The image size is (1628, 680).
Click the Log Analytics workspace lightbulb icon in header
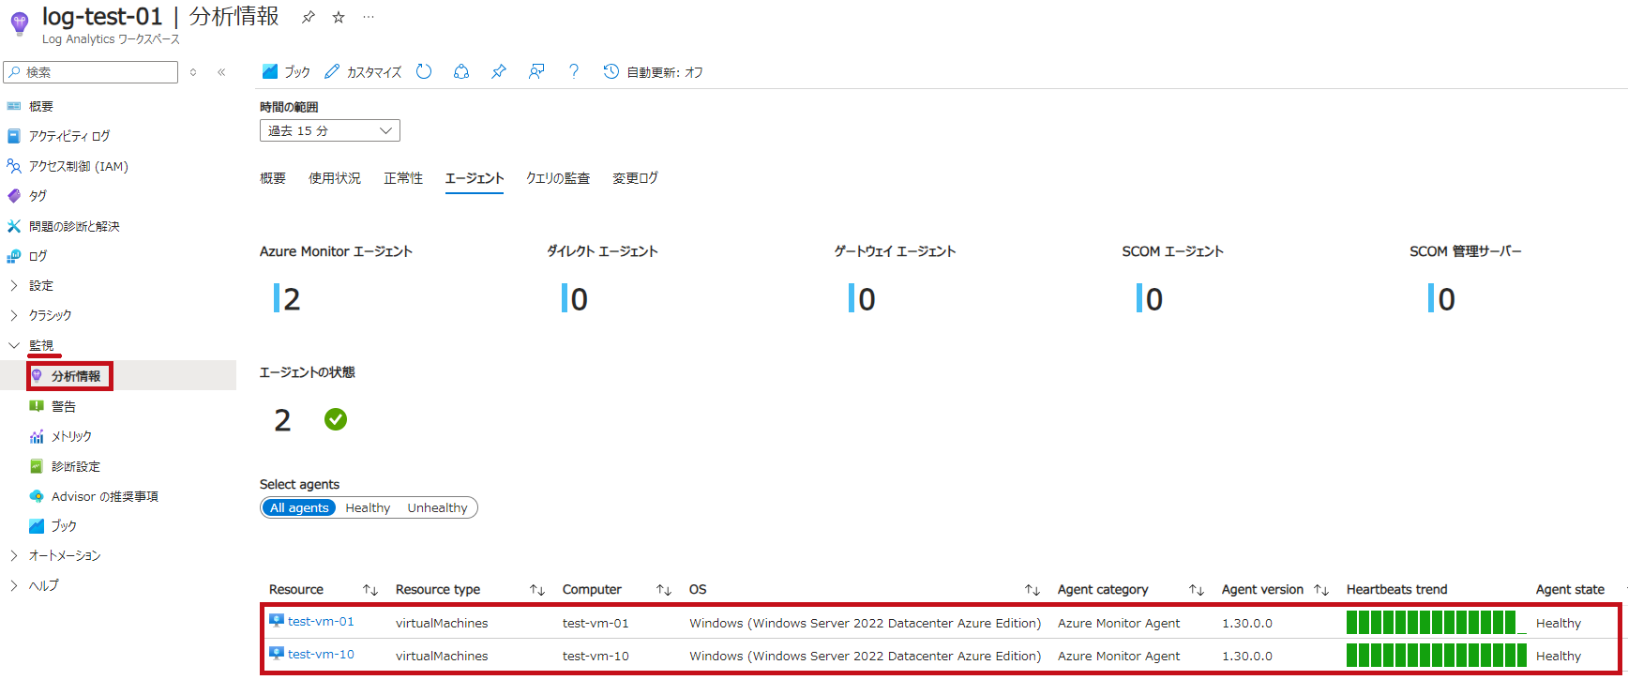[20, 23]
